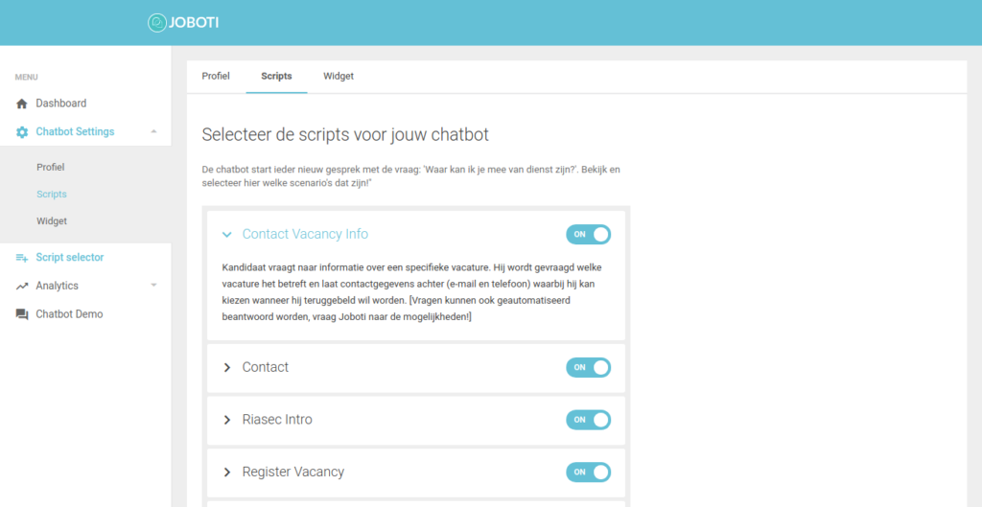The width and height of the screenshot is (982, 507).
Task: Switch to the Profiel tab
Action: pyautogui.click(x=216, y=77)
